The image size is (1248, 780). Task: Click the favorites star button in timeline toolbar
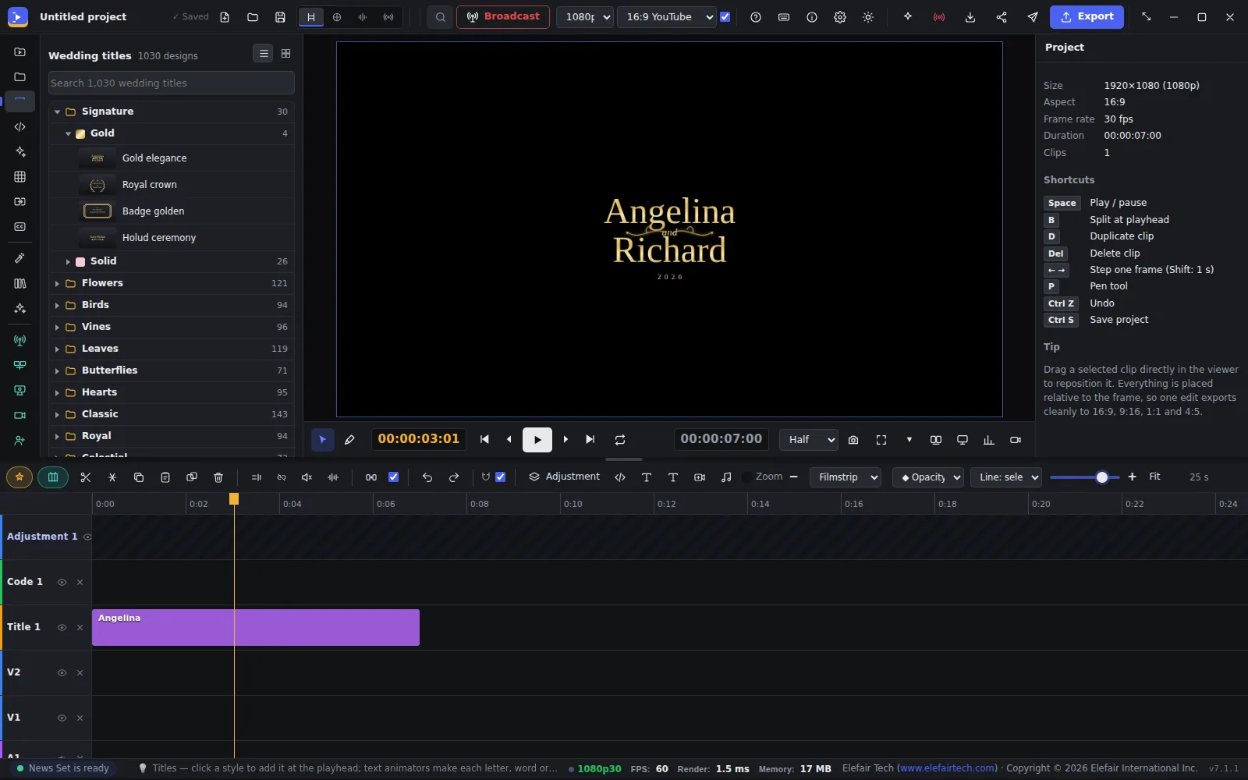[19, 477]
